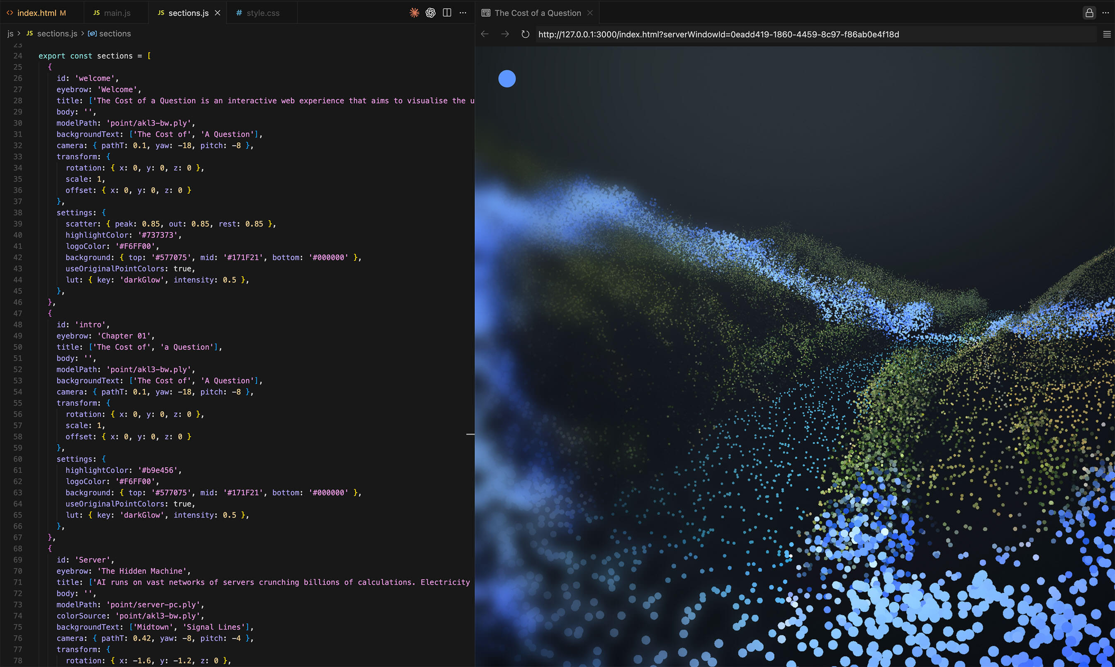The image size is (1115, 667).
Task: Click the 'js' folder breadcrumb
Action: point(10,34)
